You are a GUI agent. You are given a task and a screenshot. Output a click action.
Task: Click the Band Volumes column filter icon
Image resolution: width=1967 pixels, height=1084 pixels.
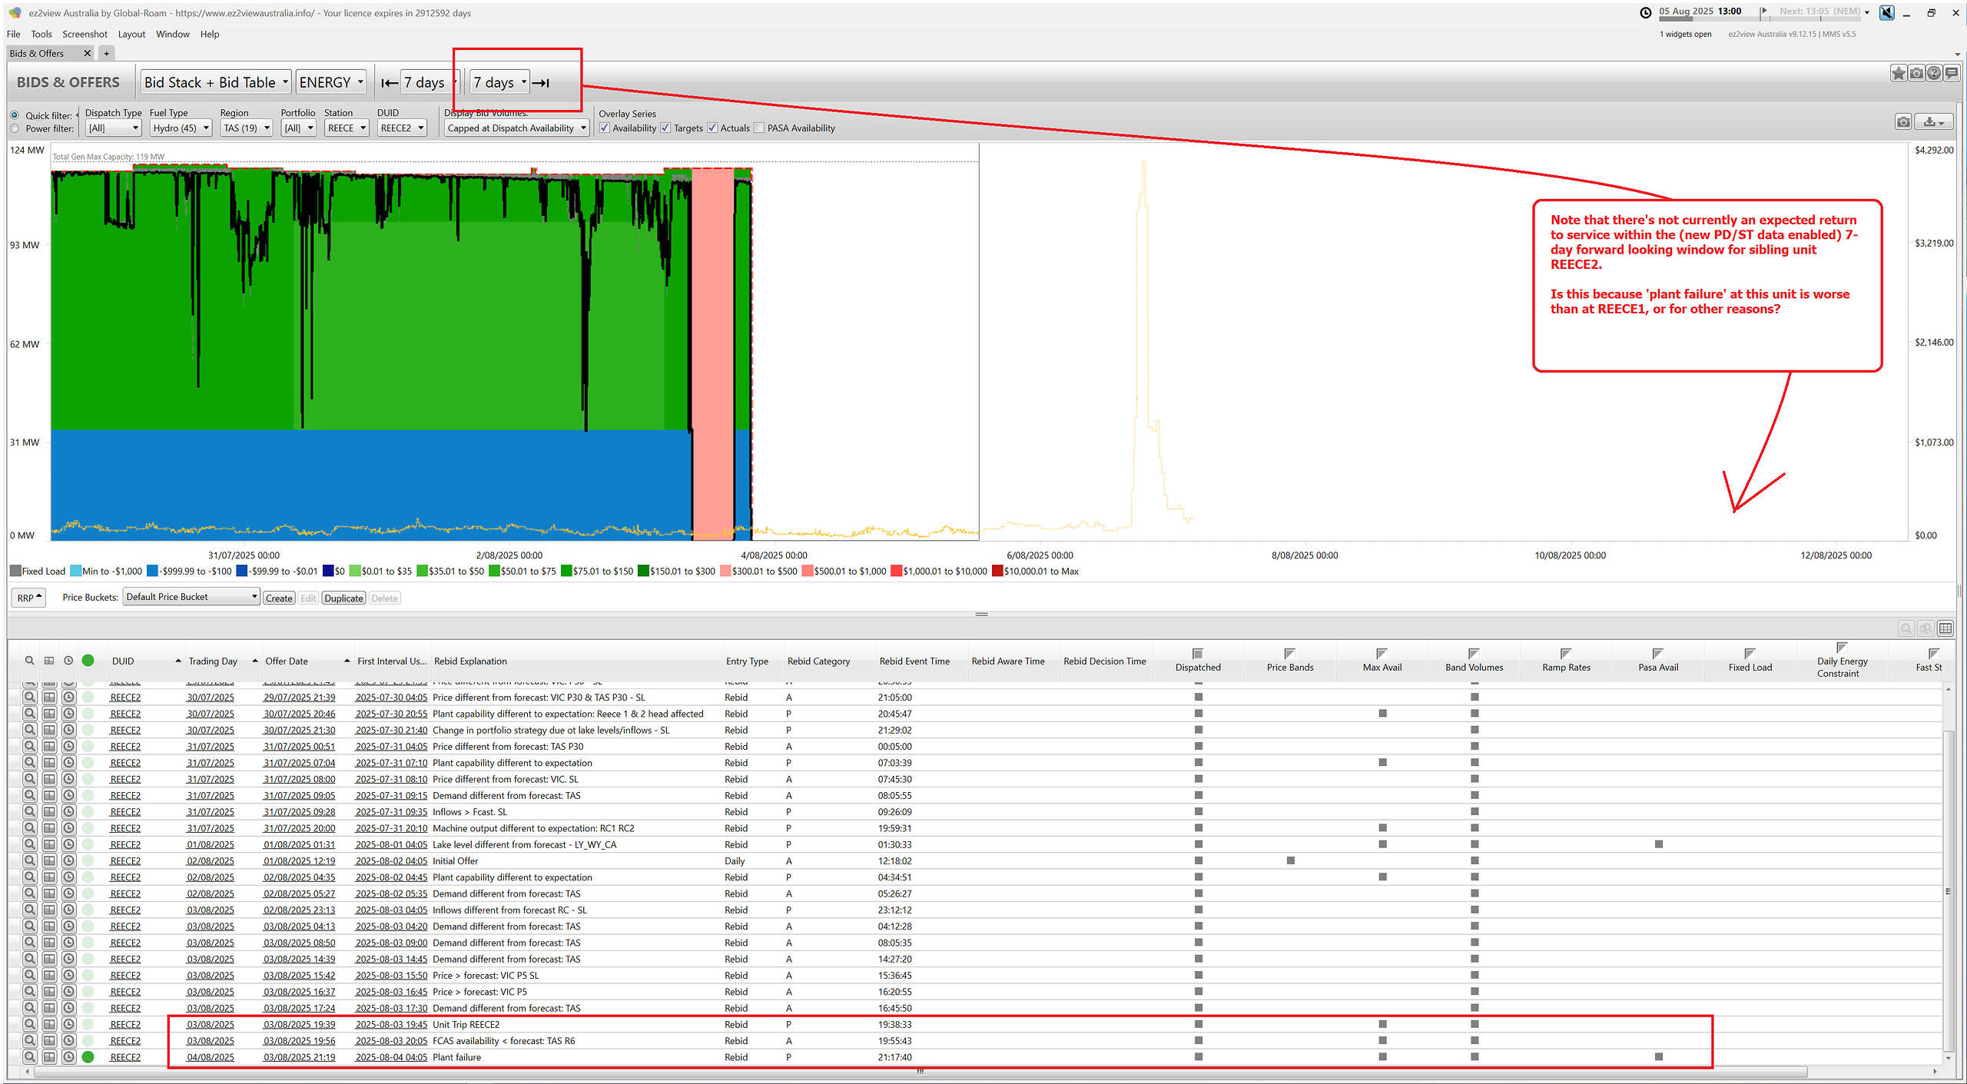[1474, 654]
